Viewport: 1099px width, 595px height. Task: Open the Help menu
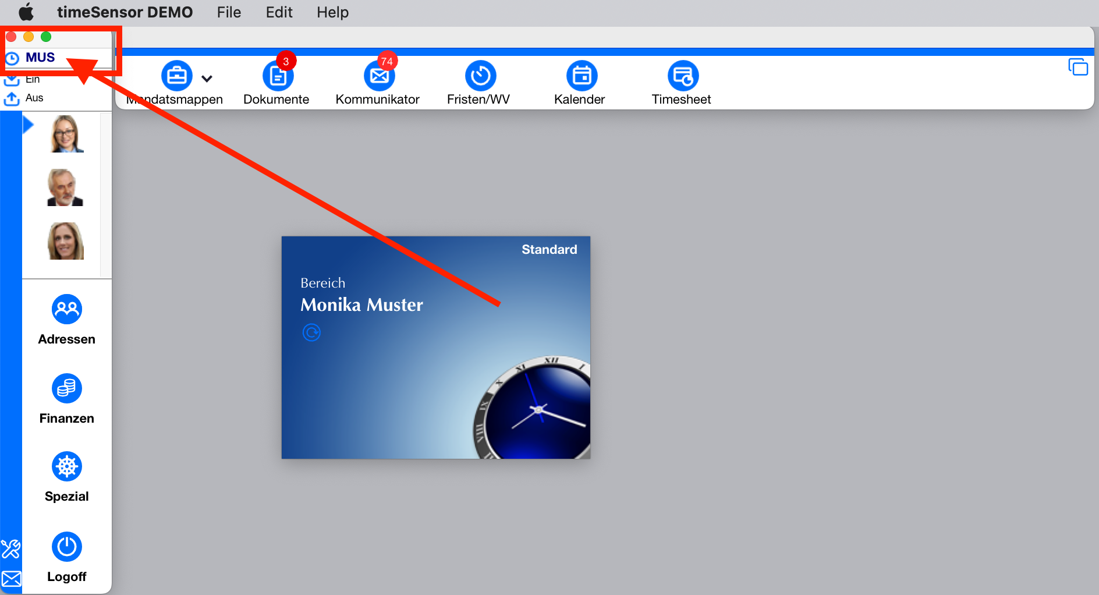(x=332, y=12)
